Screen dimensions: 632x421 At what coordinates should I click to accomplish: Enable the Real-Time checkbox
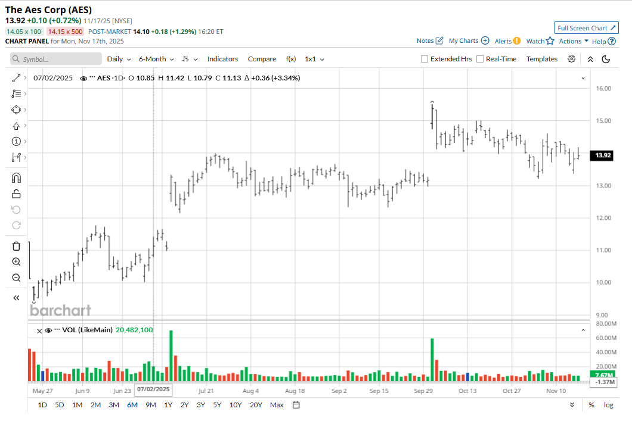coord(480,59)
